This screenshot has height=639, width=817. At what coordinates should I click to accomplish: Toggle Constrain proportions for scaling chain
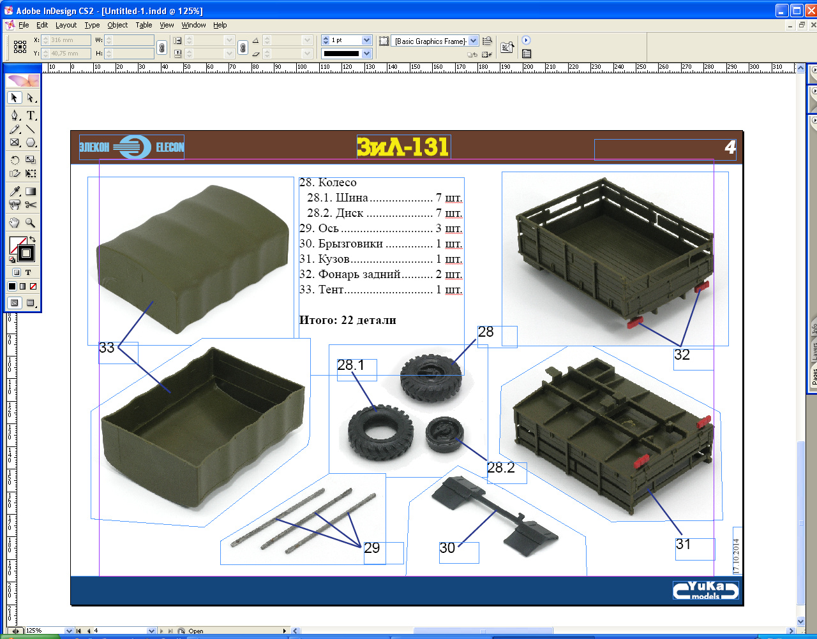coord(243,47)
